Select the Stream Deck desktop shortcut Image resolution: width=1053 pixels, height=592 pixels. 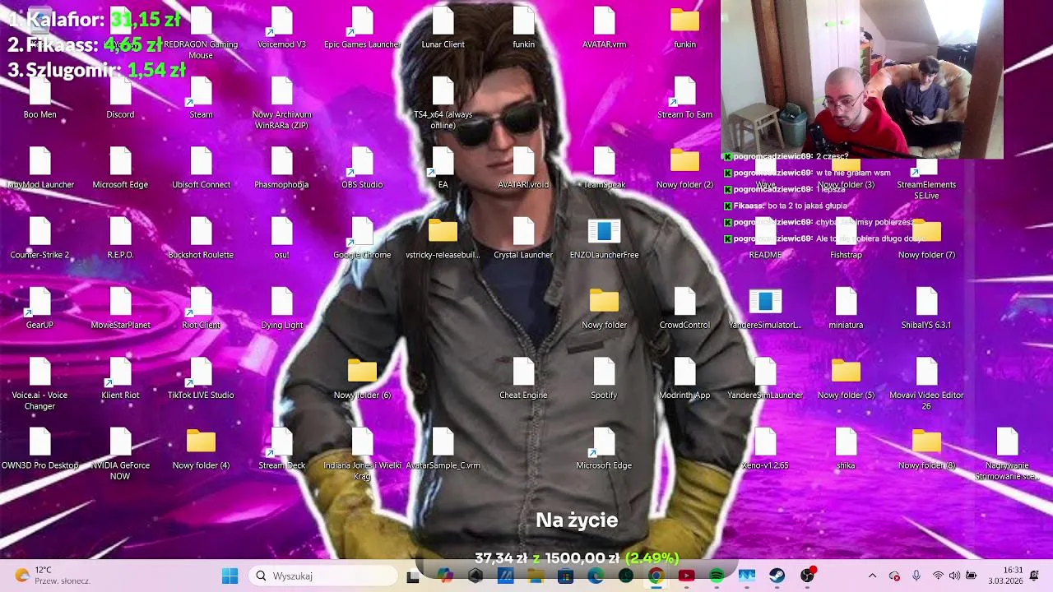281,447
